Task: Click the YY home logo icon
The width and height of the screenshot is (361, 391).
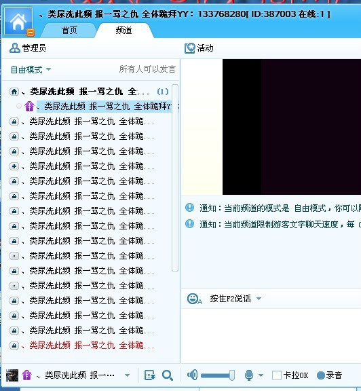Action: tap(18, 22)
